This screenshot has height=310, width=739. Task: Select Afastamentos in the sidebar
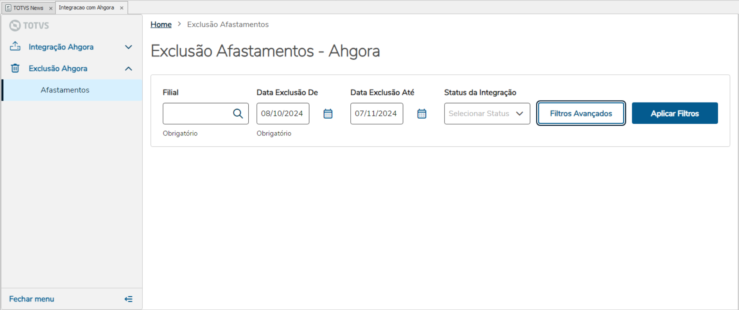[65, 90]
